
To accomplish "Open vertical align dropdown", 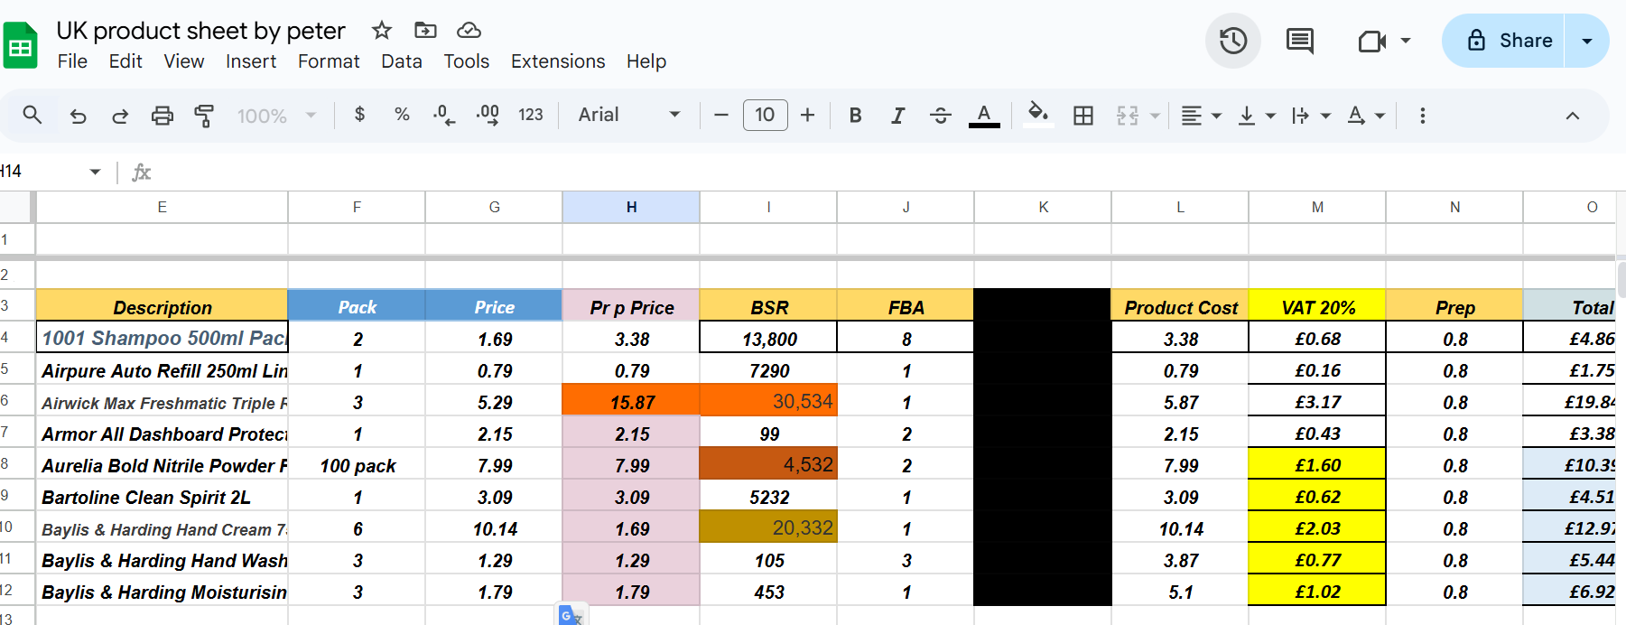I will click(x=1256, y=116).
